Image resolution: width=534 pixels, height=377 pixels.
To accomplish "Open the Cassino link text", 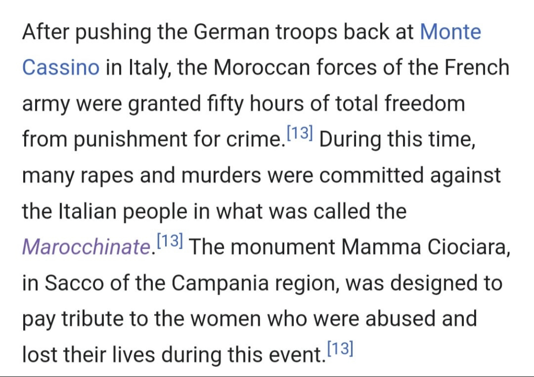I will coord(61,67).
